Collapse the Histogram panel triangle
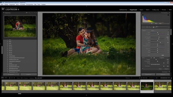The image size is (173, 97). (x=169, y=13)
